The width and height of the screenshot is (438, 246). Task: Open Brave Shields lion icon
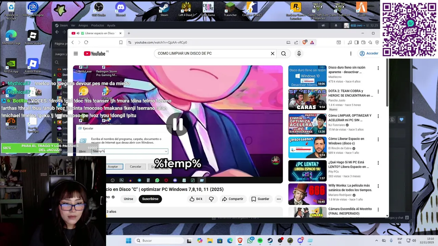click(305, 42)
